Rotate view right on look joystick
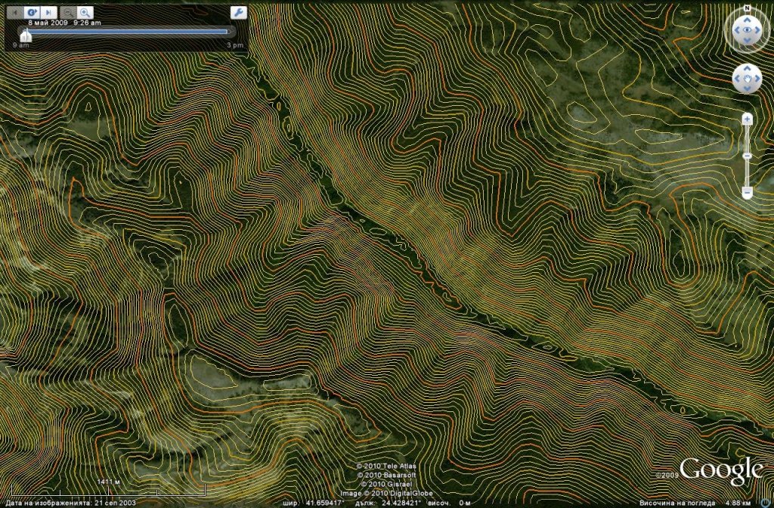Screen dimensions: 774x508 (x=759, y=30)
